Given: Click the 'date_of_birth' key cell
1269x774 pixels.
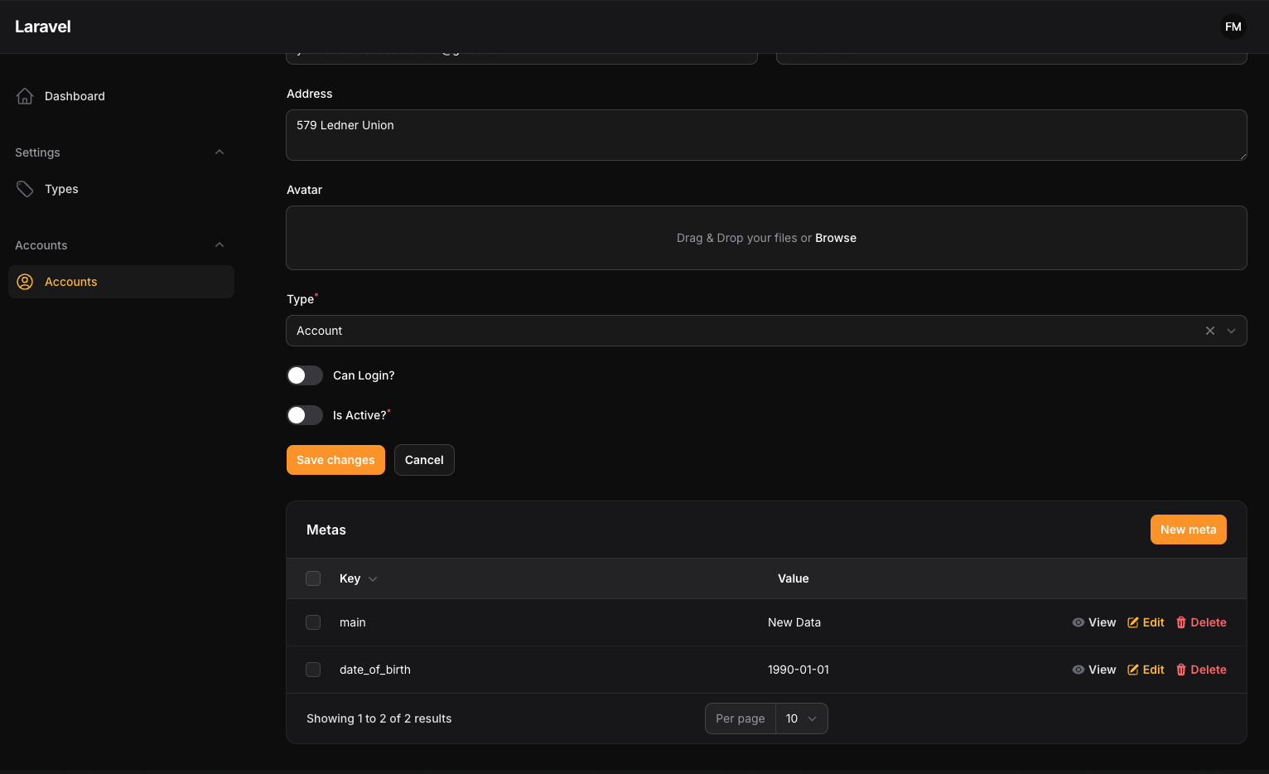Looking at the screenshot, I should tap(375, 670).
